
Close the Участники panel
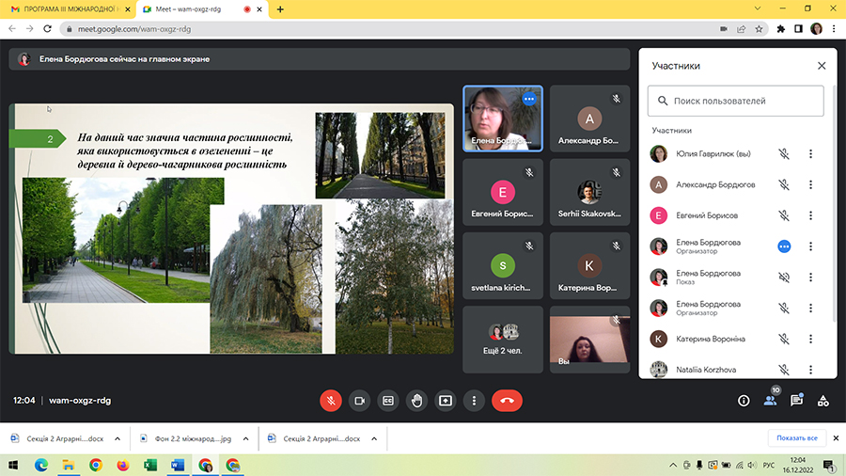(x=822, y=66)
